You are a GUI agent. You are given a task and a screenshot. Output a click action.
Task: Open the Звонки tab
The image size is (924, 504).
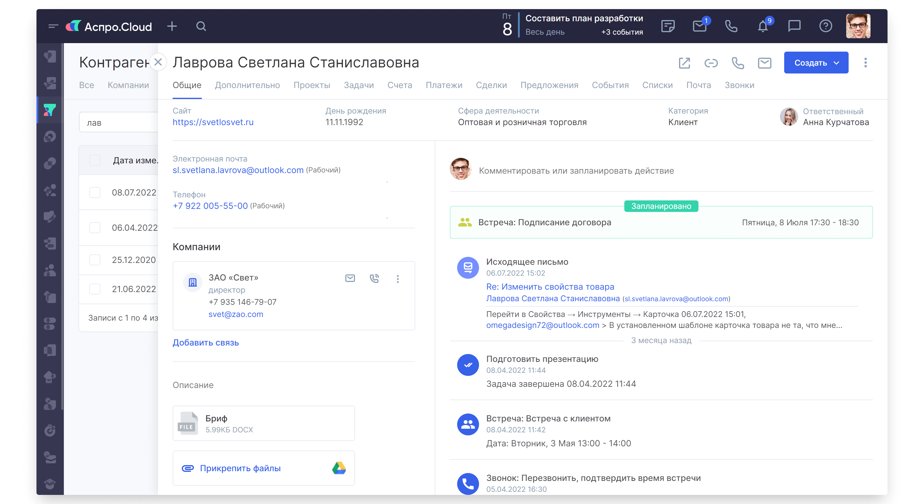[739, 85]
